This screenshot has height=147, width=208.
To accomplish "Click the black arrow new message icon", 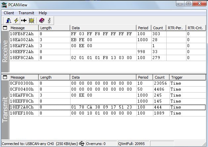I will 24,21.
